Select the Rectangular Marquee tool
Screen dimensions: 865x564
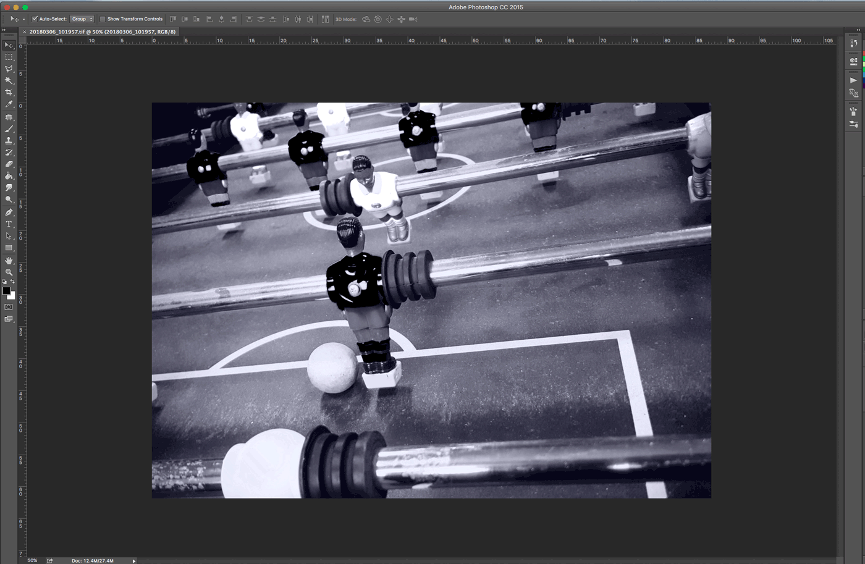(9, 57)
